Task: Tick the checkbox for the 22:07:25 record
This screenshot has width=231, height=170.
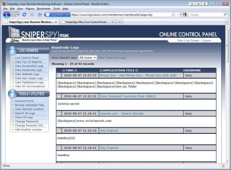Action: pos(59,75)
